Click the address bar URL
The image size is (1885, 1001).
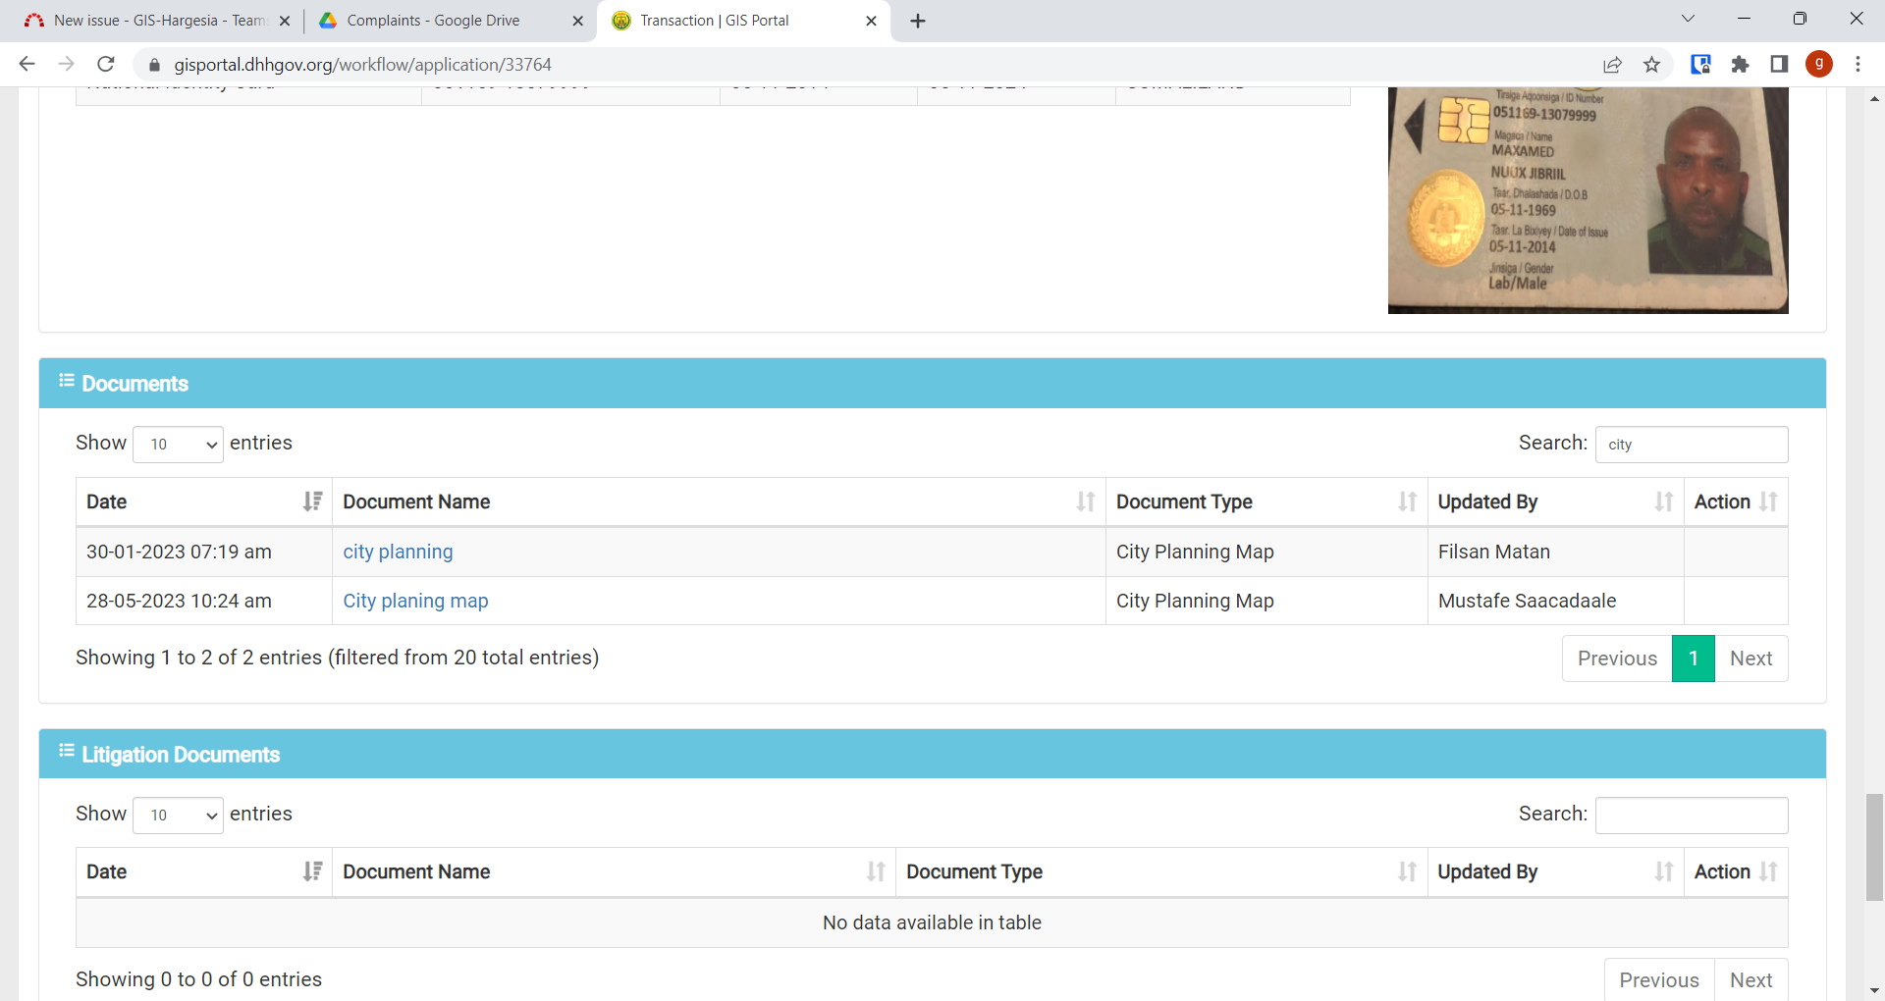click(362, 65)
